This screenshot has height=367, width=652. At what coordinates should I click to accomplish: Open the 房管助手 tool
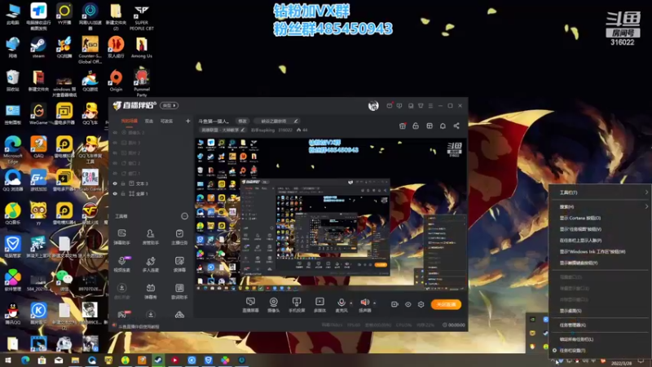coord(151,237)
